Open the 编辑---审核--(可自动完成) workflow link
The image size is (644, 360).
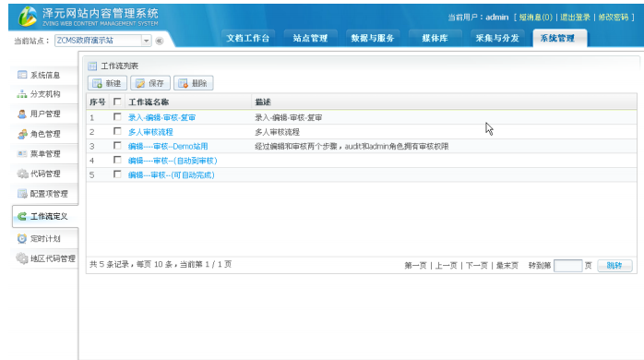point(172,175)
